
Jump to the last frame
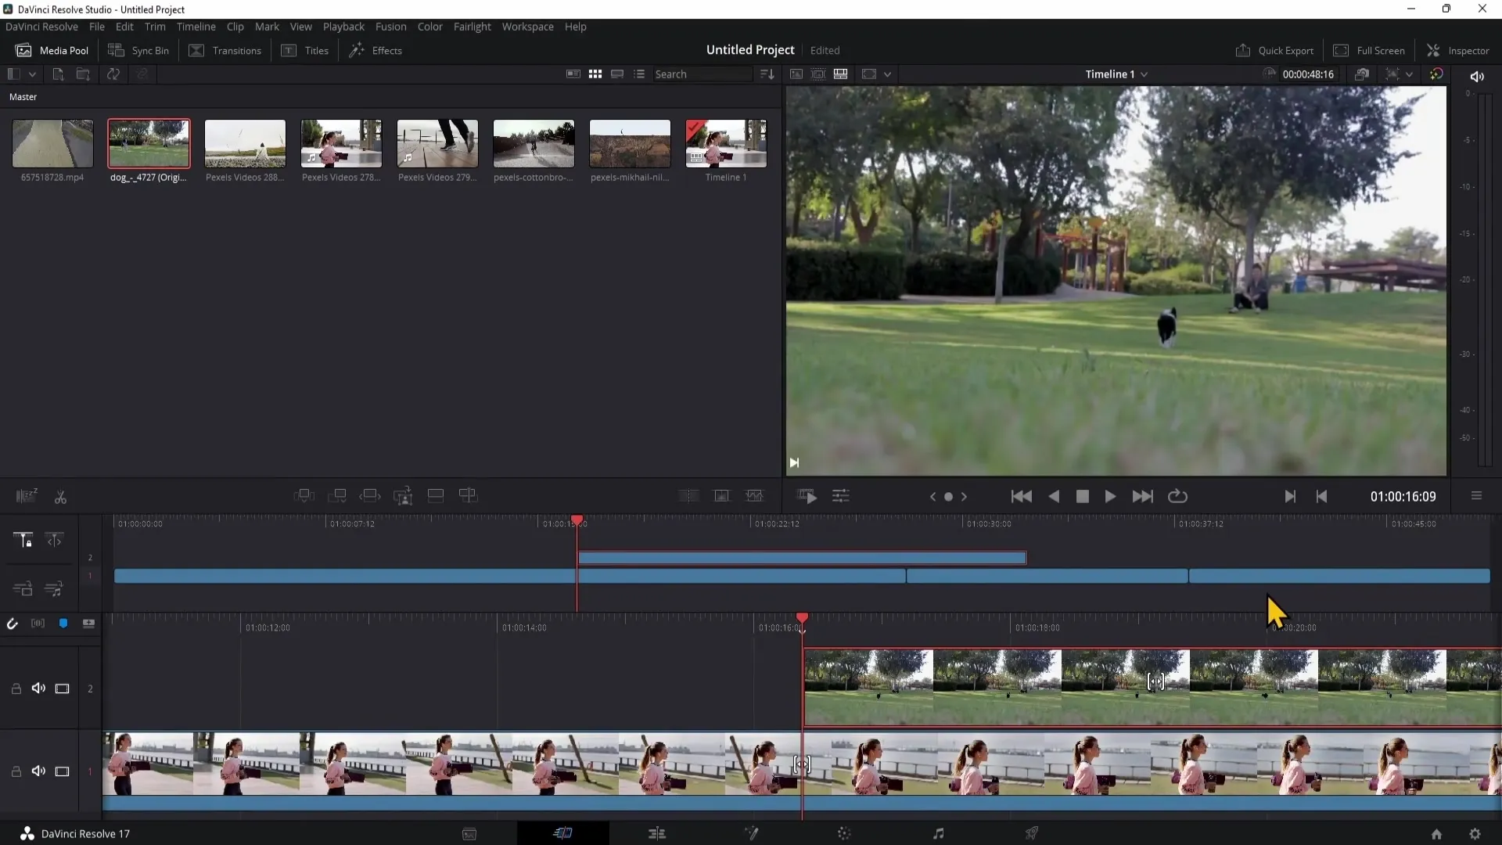(1143, 497)
